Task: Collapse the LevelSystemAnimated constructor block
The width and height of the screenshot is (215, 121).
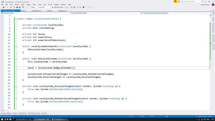Action: tap(16, 46)
